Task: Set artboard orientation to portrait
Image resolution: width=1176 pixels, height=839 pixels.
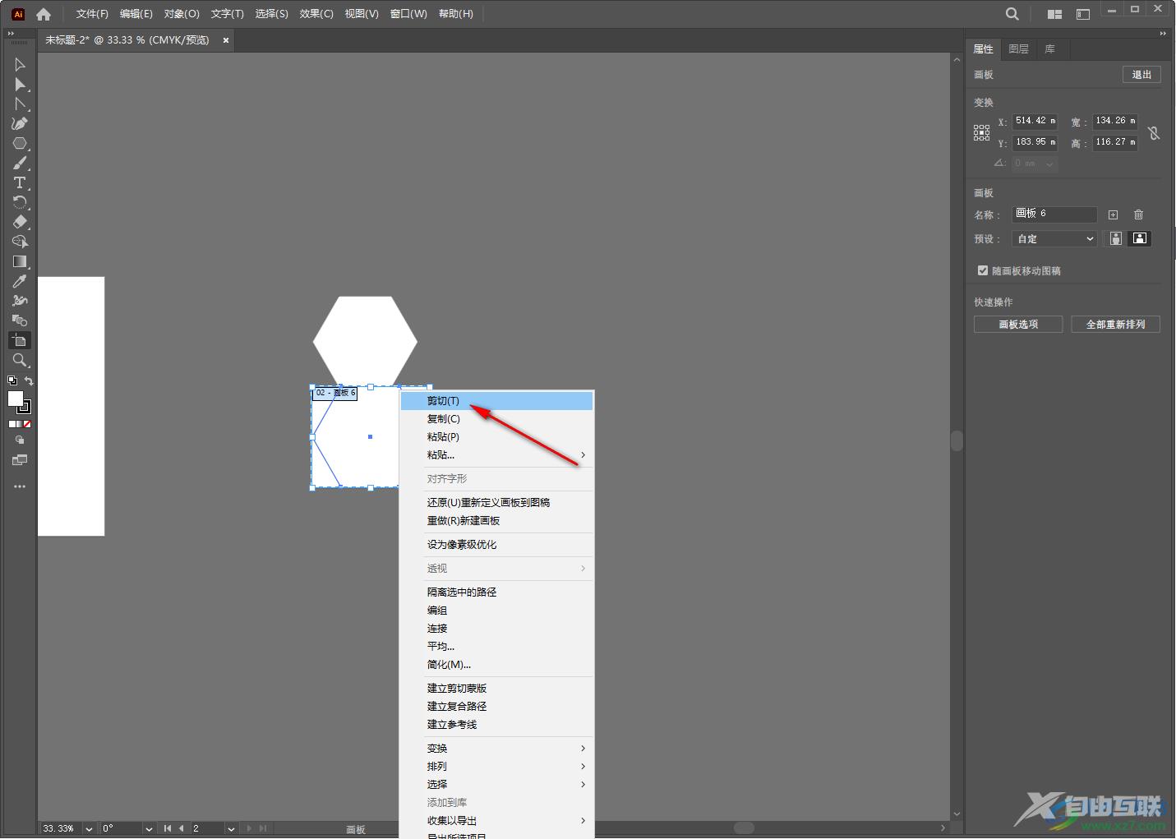Action: click(x=1116, y=239)
